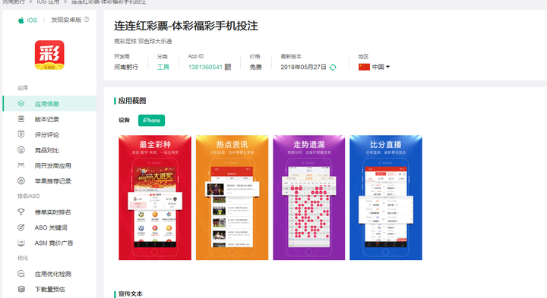Click the 排名/ASO group label
Image resolution: width=547 pixels, height=298 pixels.
click(x=28, y=196)
